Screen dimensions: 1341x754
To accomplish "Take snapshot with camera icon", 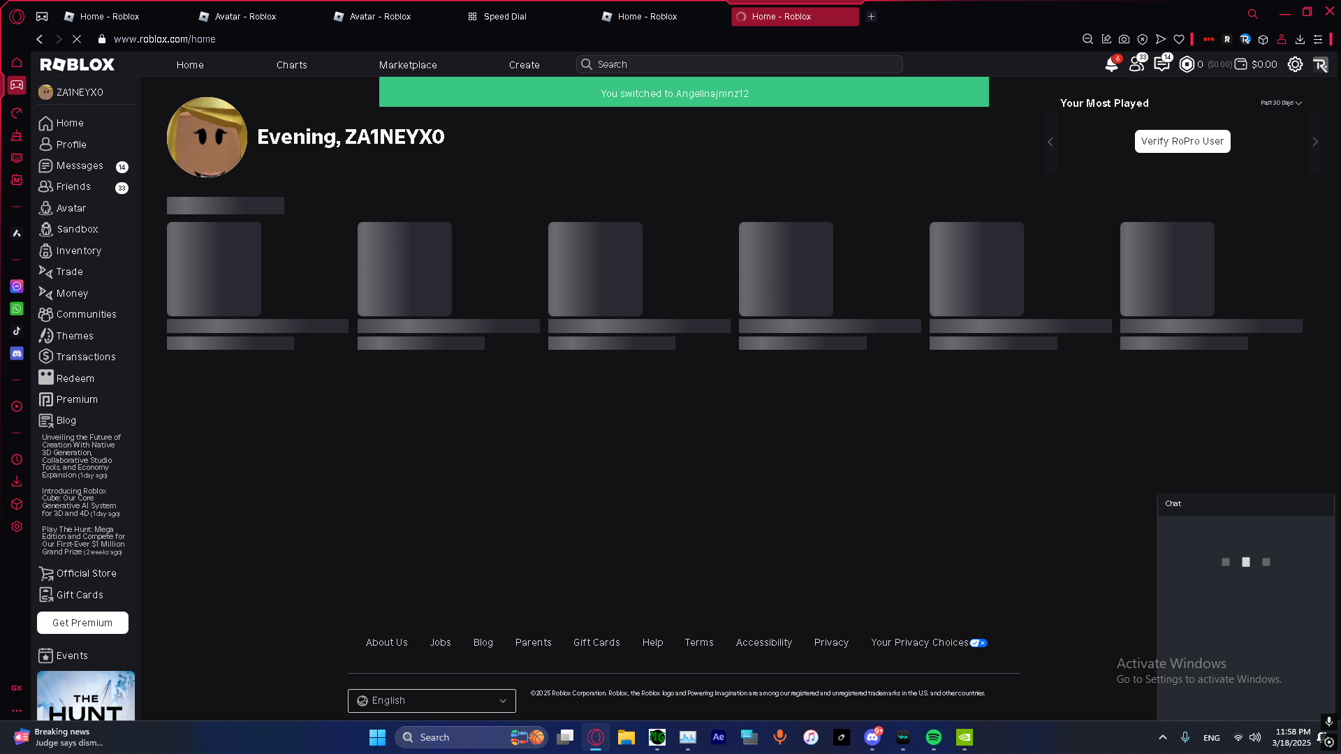I will (1124, 39).
